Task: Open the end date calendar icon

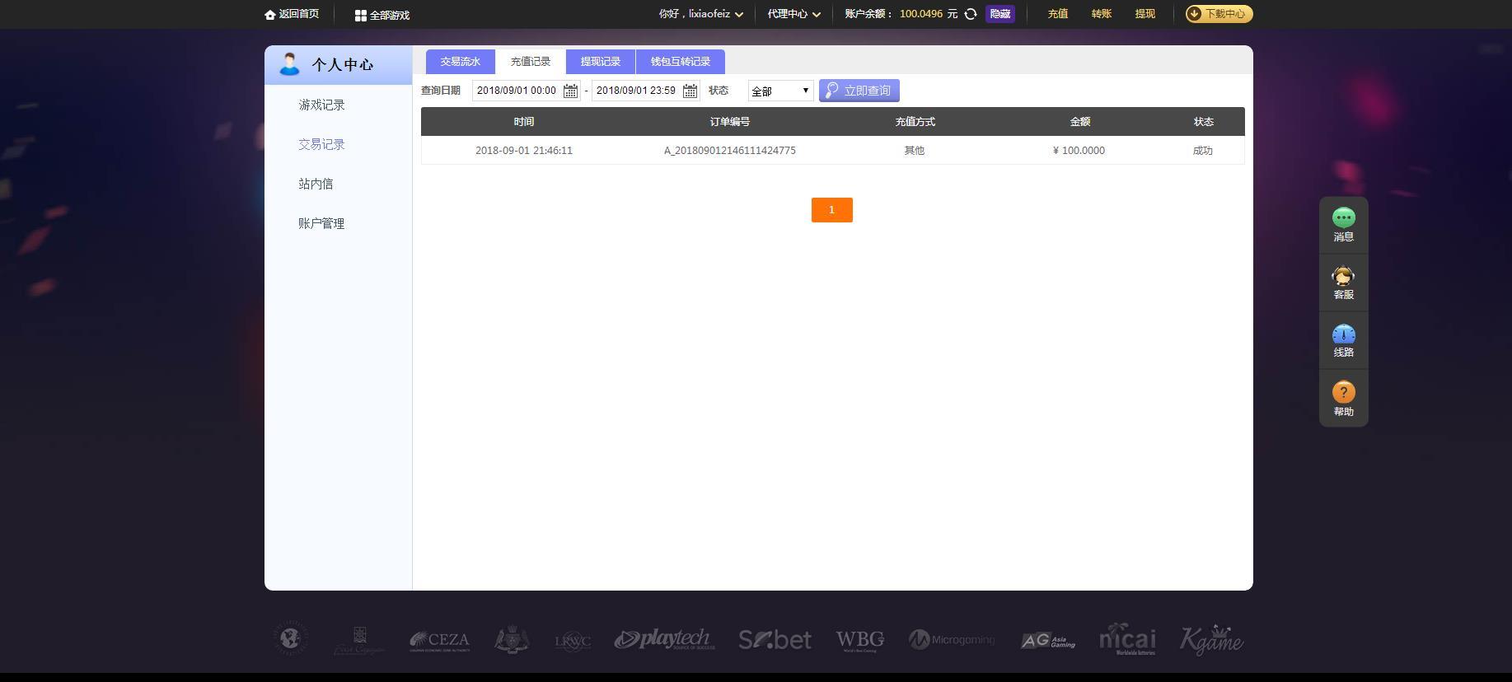Action: pyautogui.click(x=690, y=91)
